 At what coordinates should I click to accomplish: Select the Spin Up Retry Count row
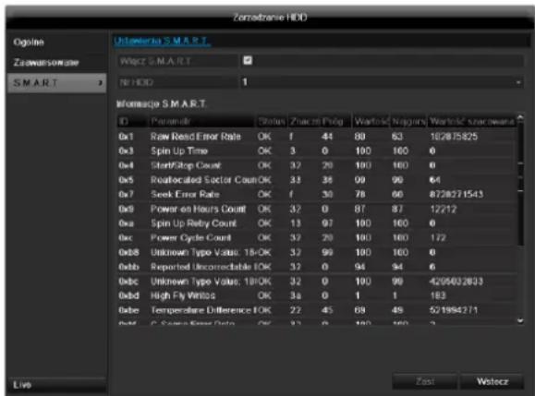(x=317, y=223)
